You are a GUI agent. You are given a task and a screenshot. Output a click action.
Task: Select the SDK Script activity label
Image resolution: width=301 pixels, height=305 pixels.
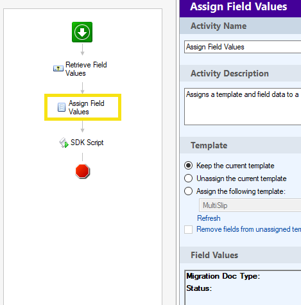pos(87,143)
